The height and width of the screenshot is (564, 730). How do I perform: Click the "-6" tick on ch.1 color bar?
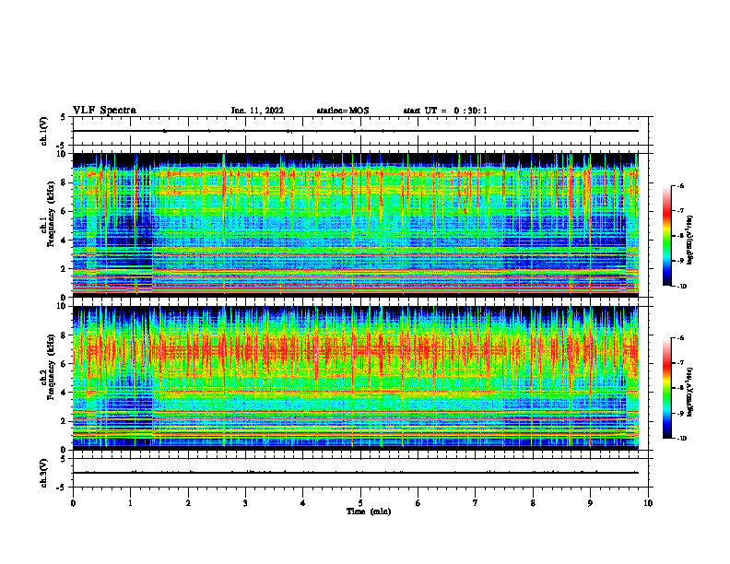[x=680, y=185]
